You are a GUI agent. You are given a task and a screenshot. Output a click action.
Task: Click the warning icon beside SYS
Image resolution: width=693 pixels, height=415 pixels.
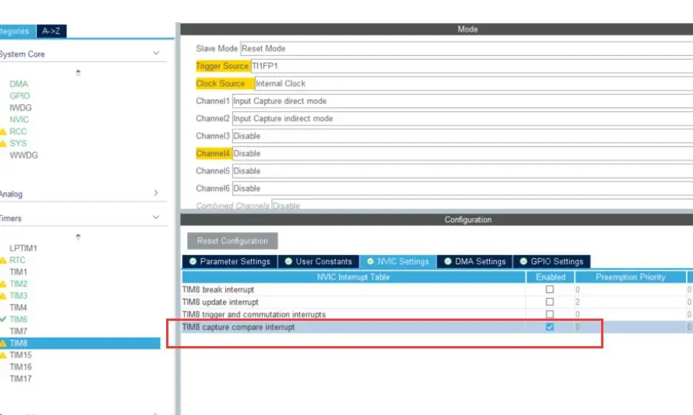[3, 143]
